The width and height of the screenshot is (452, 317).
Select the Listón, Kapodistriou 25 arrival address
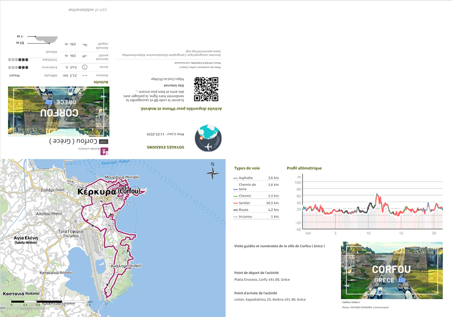click(270, 300)
